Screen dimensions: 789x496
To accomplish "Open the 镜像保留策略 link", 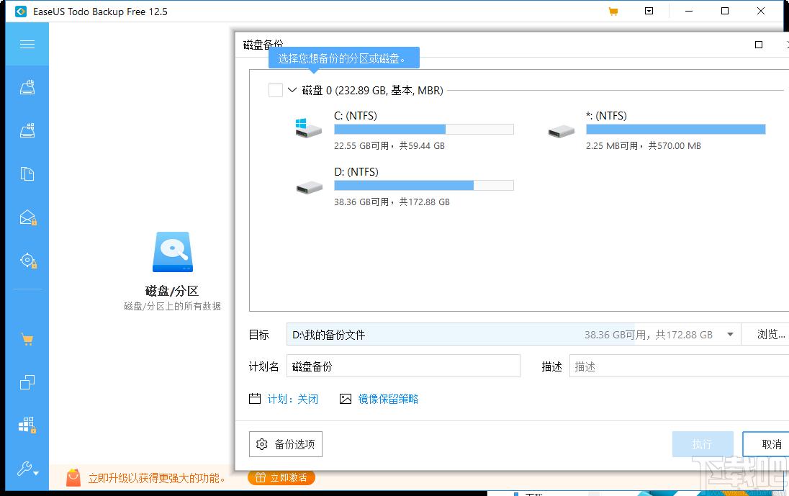I will (388, 399).
